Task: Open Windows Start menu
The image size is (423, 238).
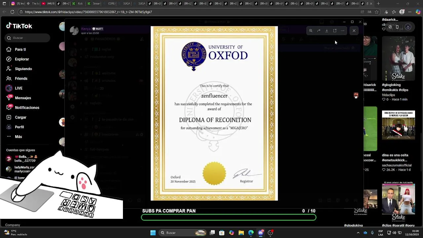Action: (153, 233)
